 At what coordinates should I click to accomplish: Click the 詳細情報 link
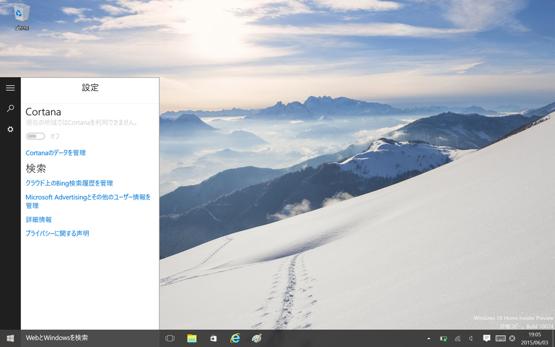pos(38,219)
